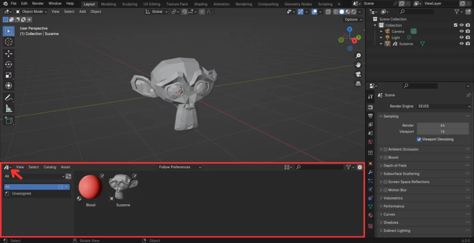Click the Blender logo icon
The width and height of the screenshot is (474, 243).
[x=6, y=4]
